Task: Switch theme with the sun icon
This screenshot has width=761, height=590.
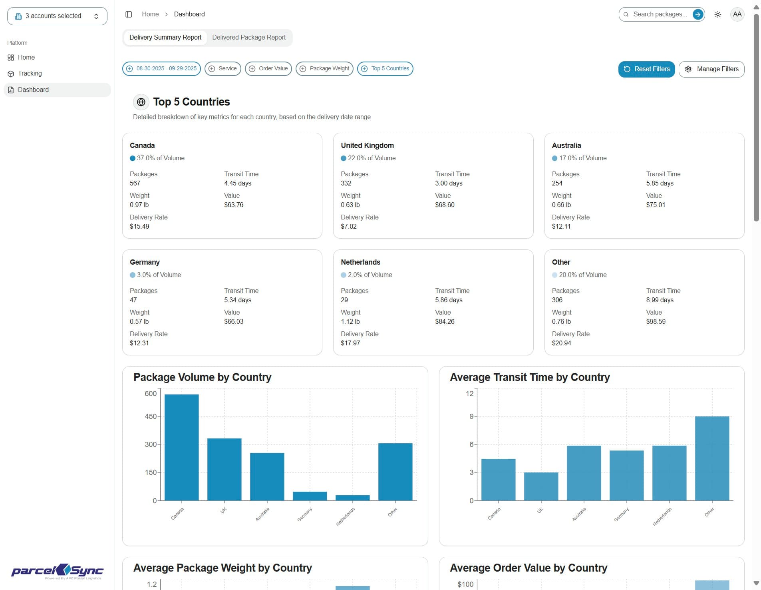Action: click(718, 14)
